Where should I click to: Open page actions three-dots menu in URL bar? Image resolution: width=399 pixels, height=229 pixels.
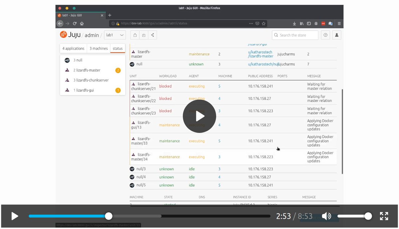click(251, 24)
